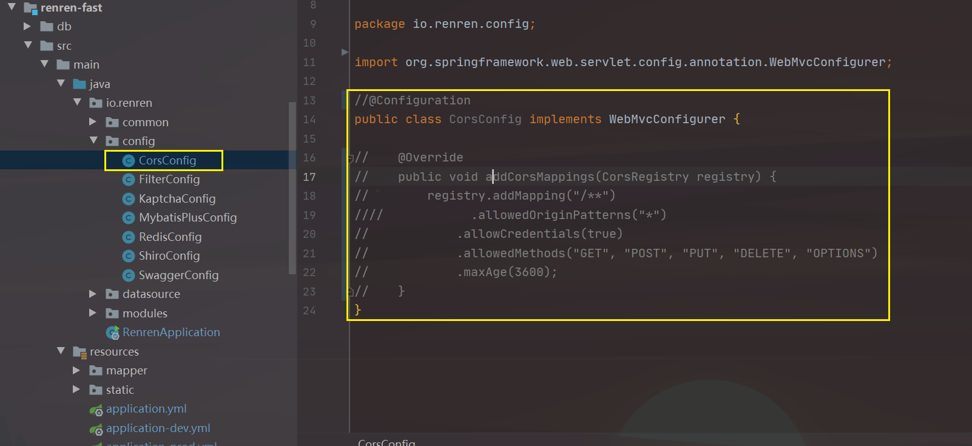Toggle the code fold end marker on line 23

pos(350,292)
